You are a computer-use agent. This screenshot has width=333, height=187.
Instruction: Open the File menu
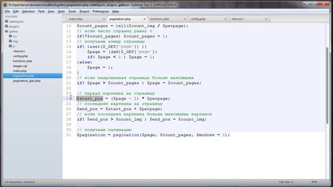pyautogui.click(x=7, y=11)
